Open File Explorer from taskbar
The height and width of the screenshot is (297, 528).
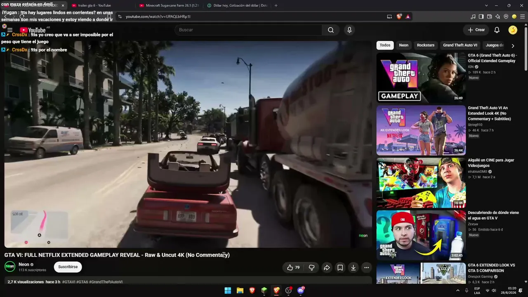(x=240, y=290)
